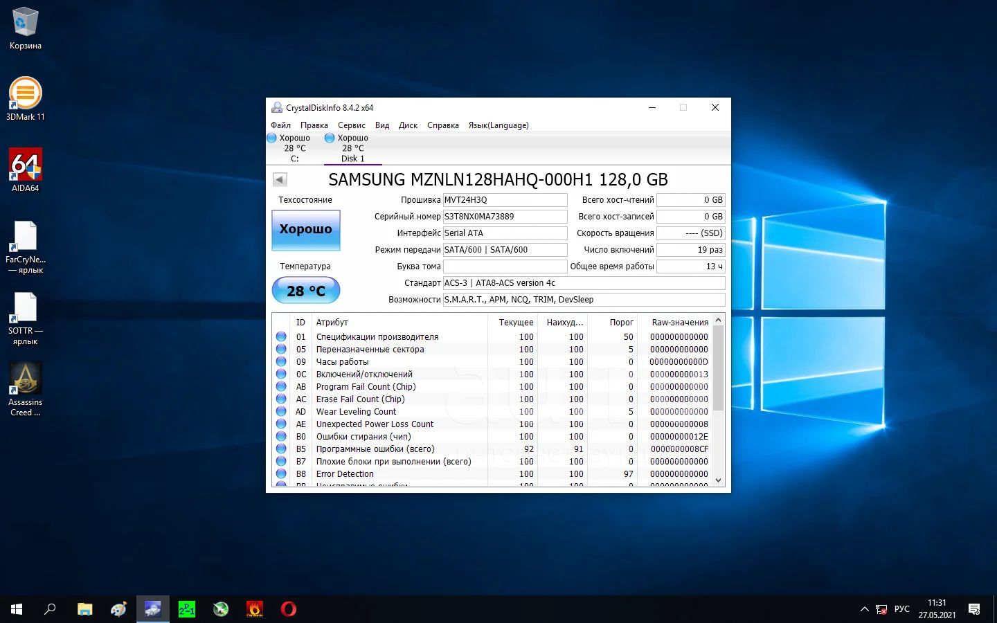Click the empty Буква тома field
This screenshot has width=997, height=623.
click(x=505, y=267)
